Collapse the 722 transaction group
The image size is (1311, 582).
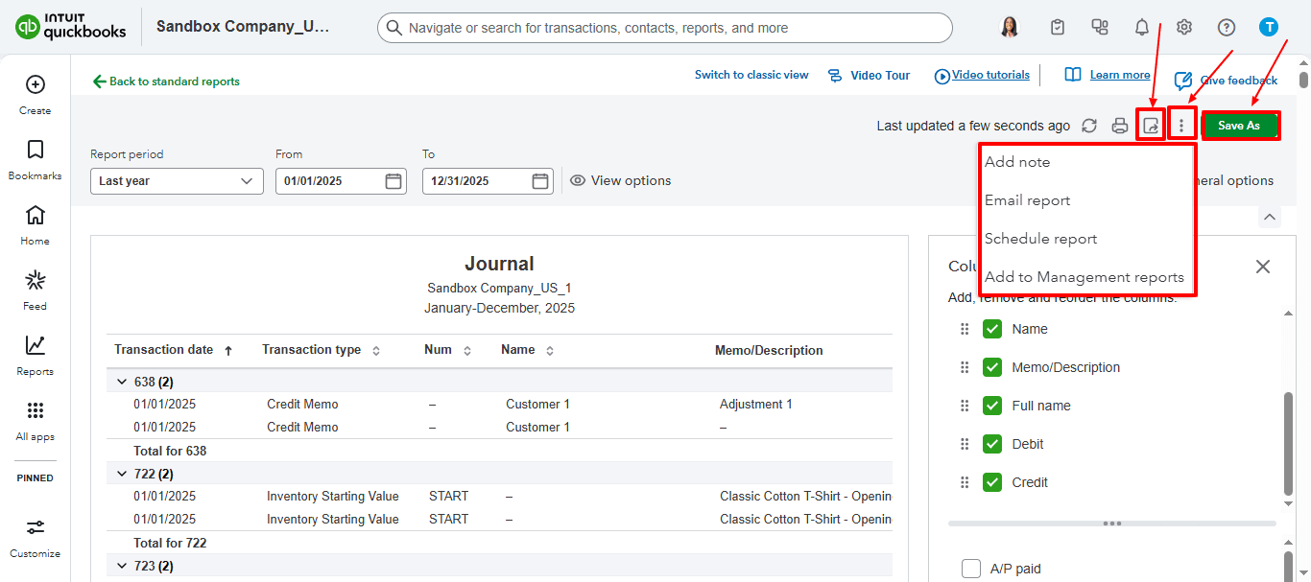tap(122, 474)
